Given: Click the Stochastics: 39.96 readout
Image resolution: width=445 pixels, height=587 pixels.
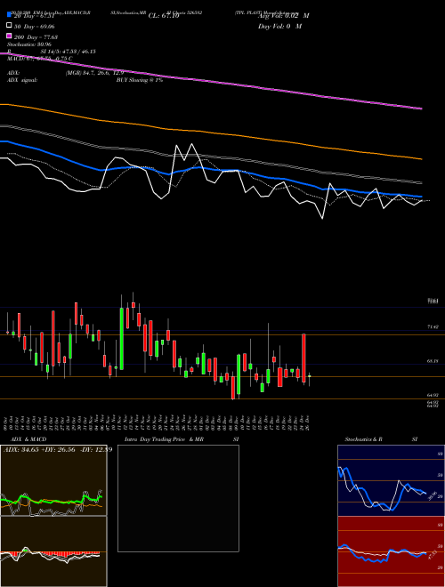Looking at the screenshot, I should [29, 44].
